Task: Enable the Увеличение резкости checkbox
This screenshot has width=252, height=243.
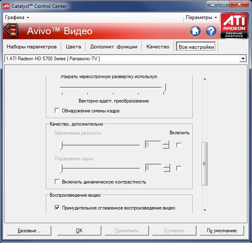Action: point(179,145)
